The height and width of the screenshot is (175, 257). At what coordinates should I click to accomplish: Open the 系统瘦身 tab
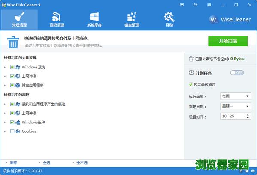pyautogui.click(x=94, y=20)
